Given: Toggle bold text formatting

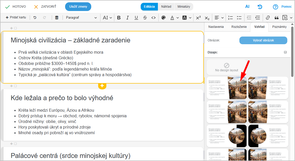Looking at the screenshot, I should [x=119, y=18].
